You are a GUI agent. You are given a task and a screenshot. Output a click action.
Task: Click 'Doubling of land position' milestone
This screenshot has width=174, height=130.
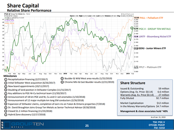39,90
